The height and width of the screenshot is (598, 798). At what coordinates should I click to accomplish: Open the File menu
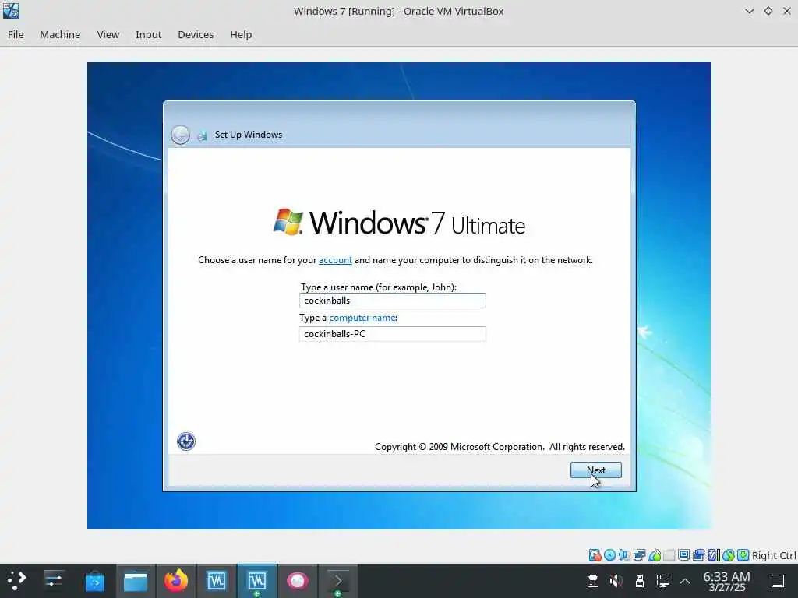pos(16,34)
